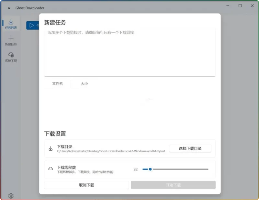The height and width of the screenshot is (200, 259).
Task: Open settings with the gear icon
Action: coord(11,195)
